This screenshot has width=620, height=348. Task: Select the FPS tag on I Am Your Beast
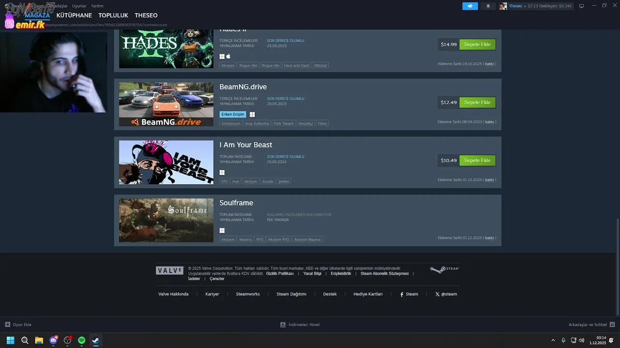224,181
